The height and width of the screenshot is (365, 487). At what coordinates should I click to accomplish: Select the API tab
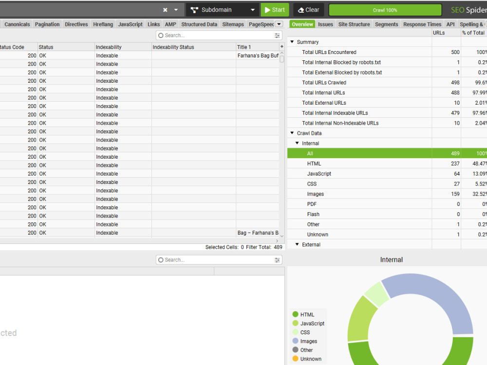point(450,24)
